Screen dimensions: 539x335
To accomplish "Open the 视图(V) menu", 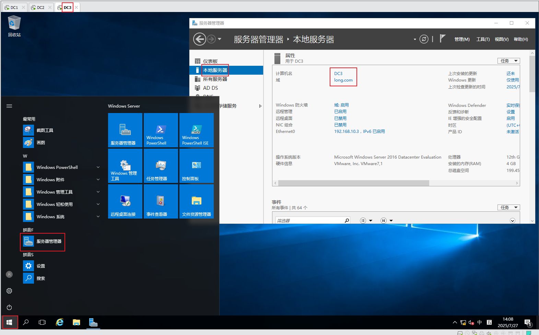I will pos(501,39).
